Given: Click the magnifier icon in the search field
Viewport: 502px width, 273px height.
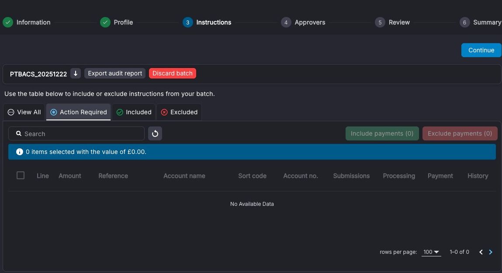Looking at the screenshot, I should click(19, 133).
